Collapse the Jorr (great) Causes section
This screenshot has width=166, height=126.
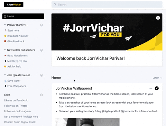tap(5, 75)
